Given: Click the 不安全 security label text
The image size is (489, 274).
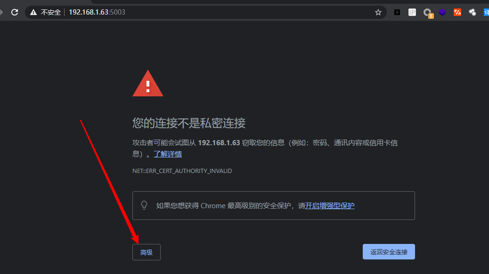Looking at the screenshot, I should click(51, 12).
